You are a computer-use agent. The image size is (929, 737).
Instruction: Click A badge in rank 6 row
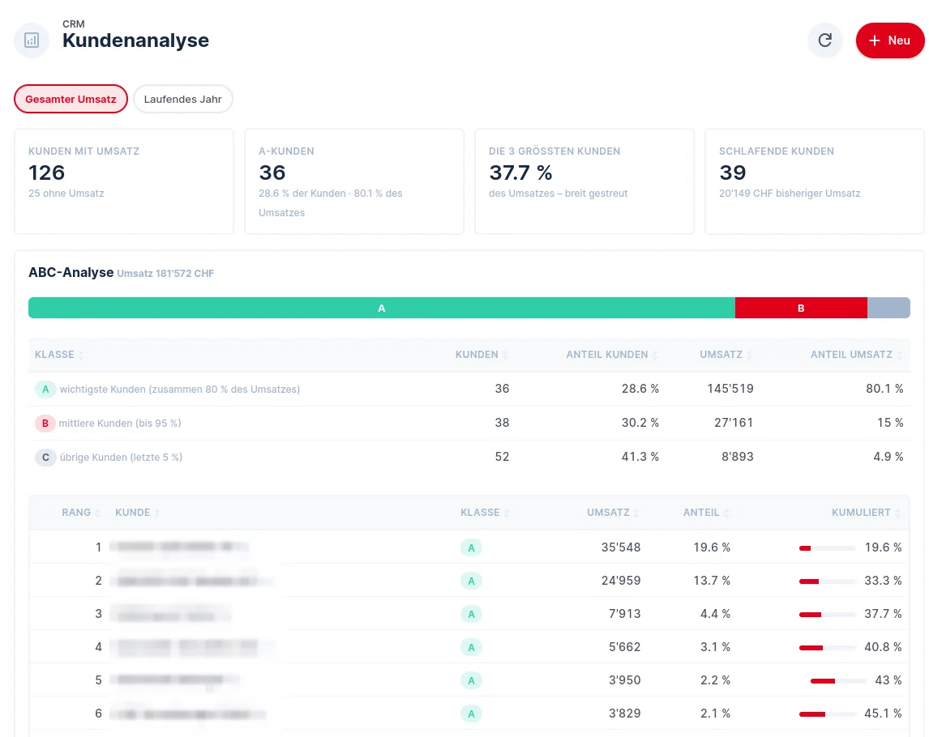pos(471,714)
